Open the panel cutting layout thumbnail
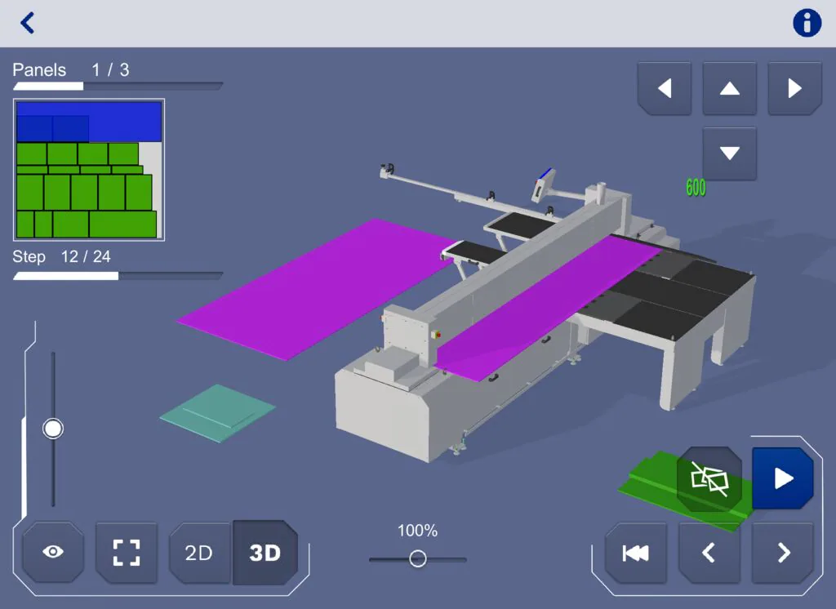836x609 pixels. click(x=89, y=170)
